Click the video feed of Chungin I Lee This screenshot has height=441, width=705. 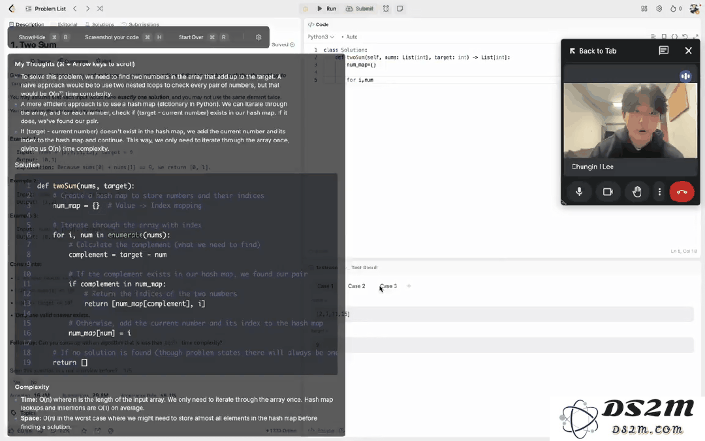point(631,121)
